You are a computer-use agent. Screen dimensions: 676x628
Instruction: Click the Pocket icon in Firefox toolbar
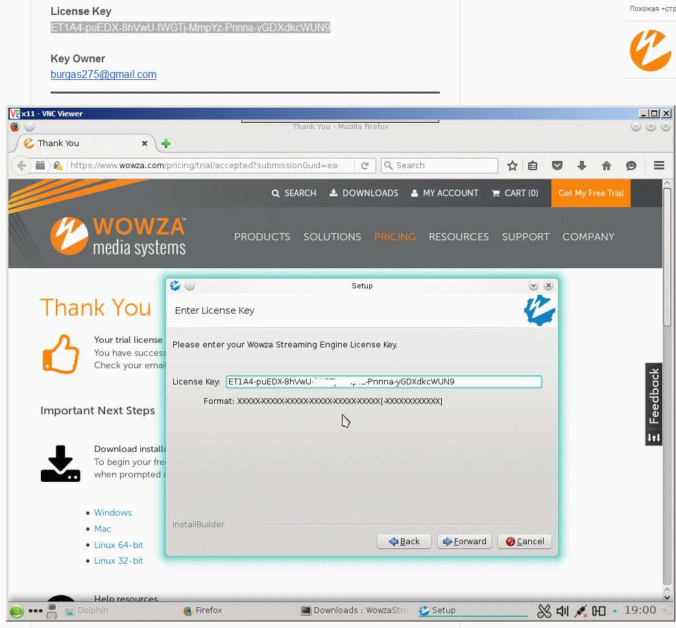557,166
